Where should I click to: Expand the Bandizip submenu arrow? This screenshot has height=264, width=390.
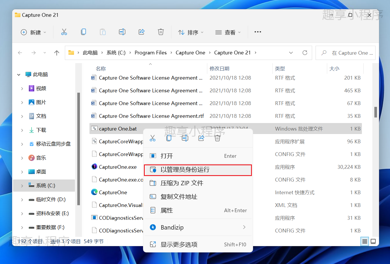244,227
